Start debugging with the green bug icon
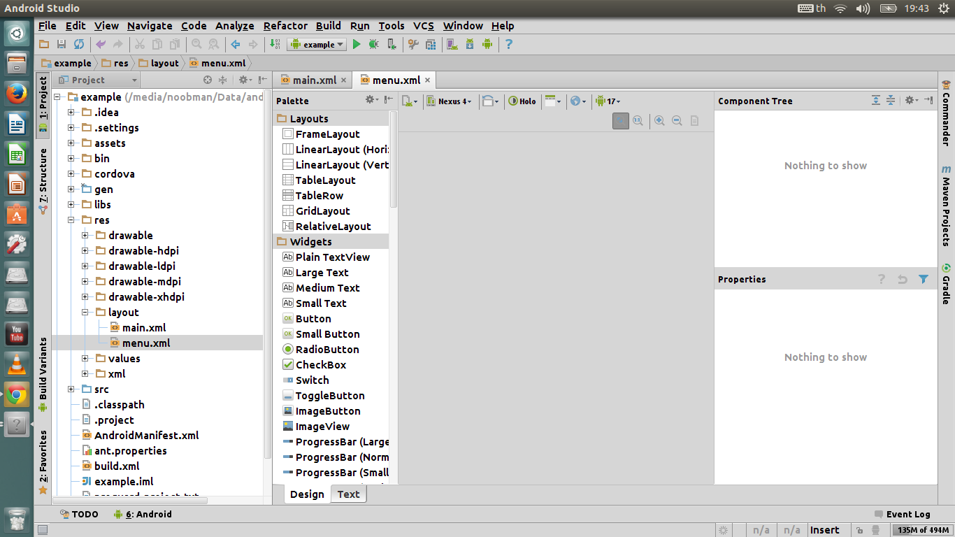Image resolution: width=955 pixels, height=537 pixels. tap(374, 44)
